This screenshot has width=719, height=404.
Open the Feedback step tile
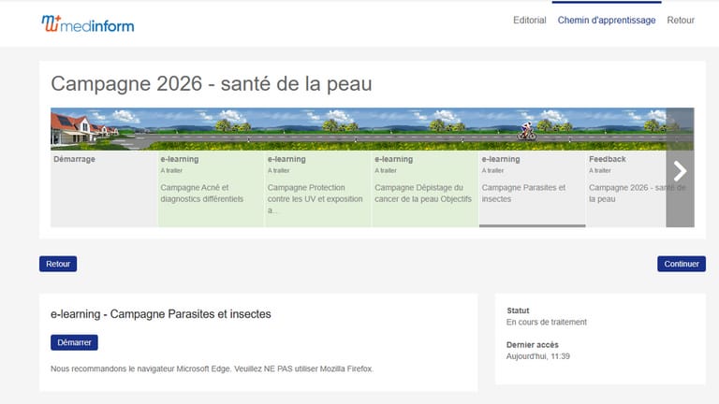point(625,188)
